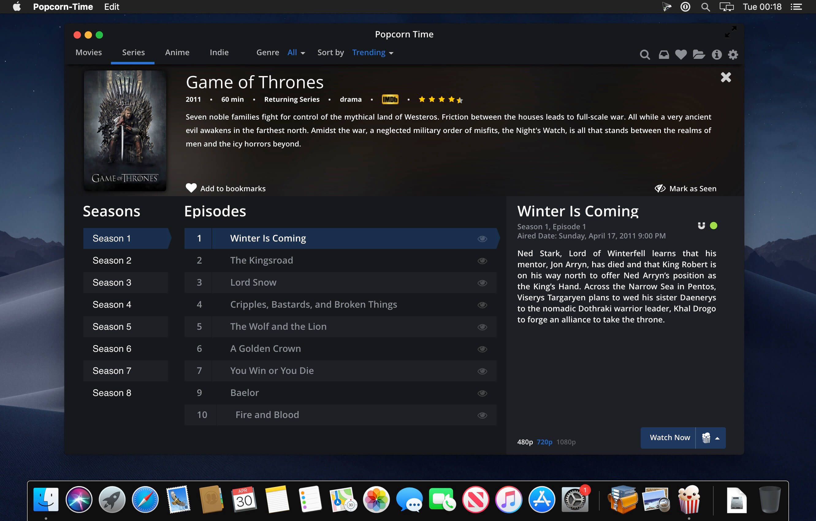Open Favorites using the toolbar heart icon
This screenshot has height=521, width=816.
[681, 55]
